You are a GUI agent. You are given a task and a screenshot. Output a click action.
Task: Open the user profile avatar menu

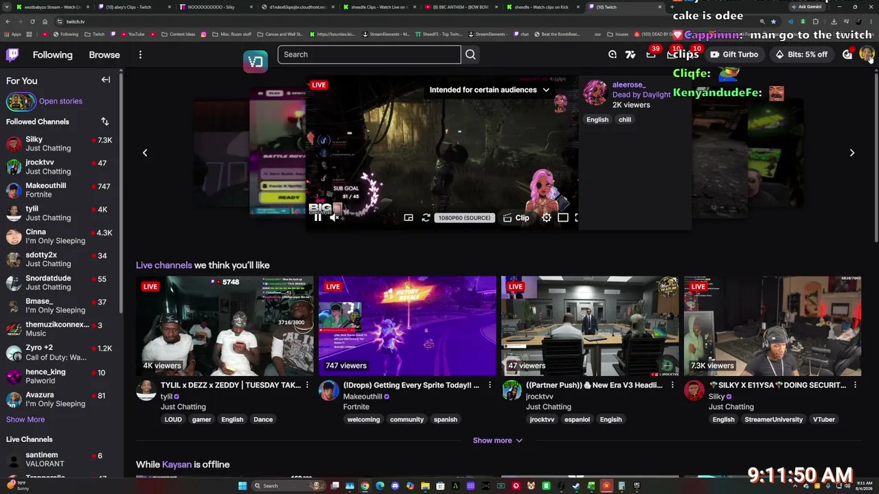pyautogui.click(x=867, y=54)
